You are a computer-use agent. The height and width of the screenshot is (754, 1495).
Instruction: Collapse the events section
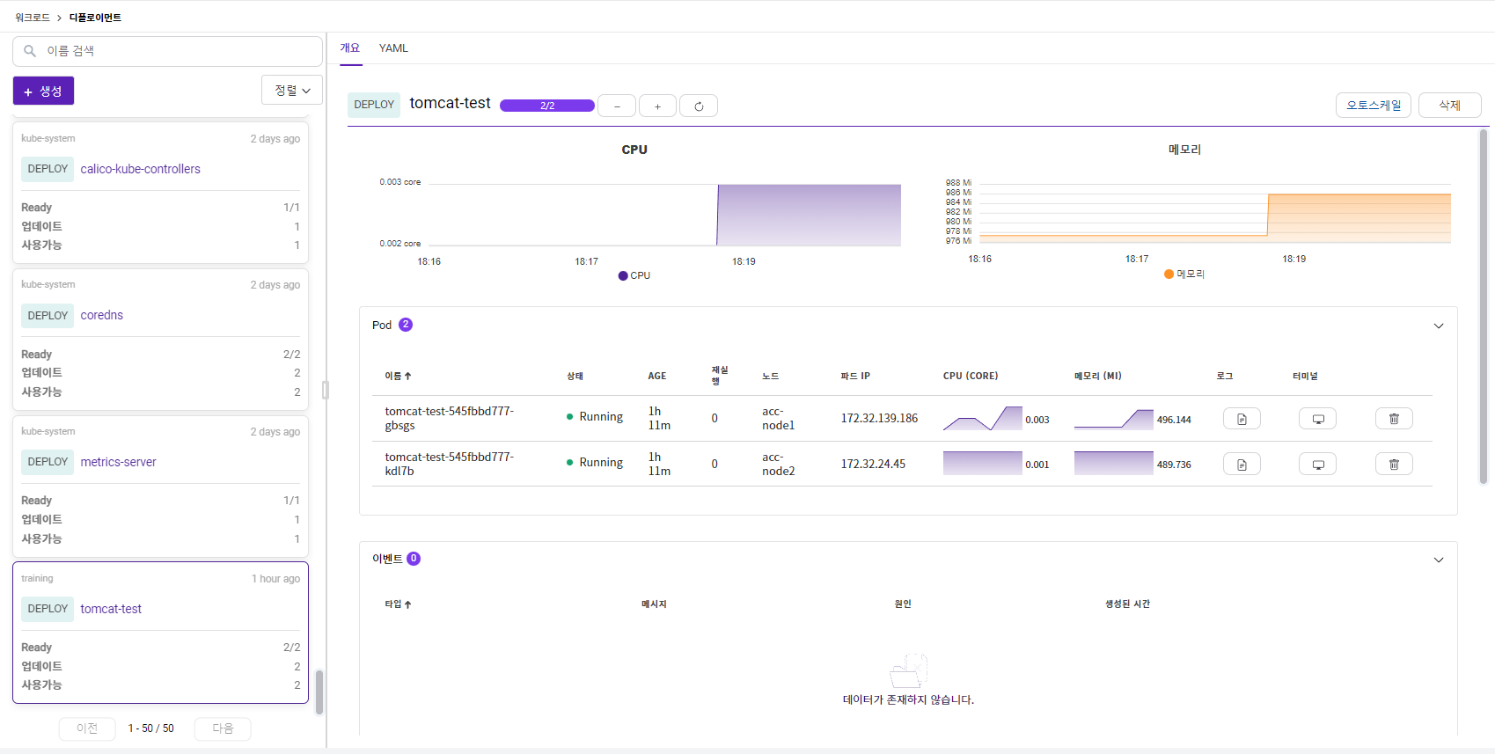click(x=1439, y=560)
